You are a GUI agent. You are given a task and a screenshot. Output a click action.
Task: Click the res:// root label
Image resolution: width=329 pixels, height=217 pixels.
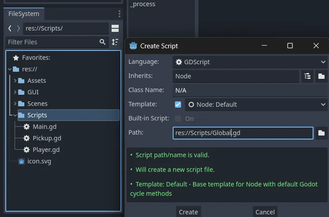30,69
